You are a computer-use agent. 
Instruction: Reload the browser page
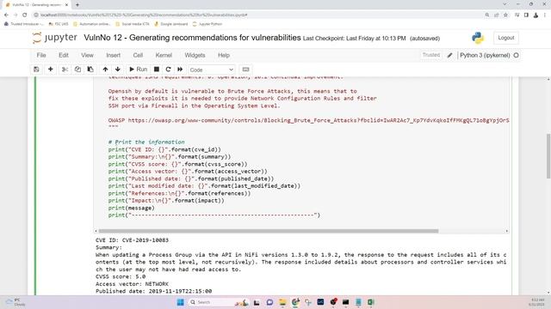(25, 15)
